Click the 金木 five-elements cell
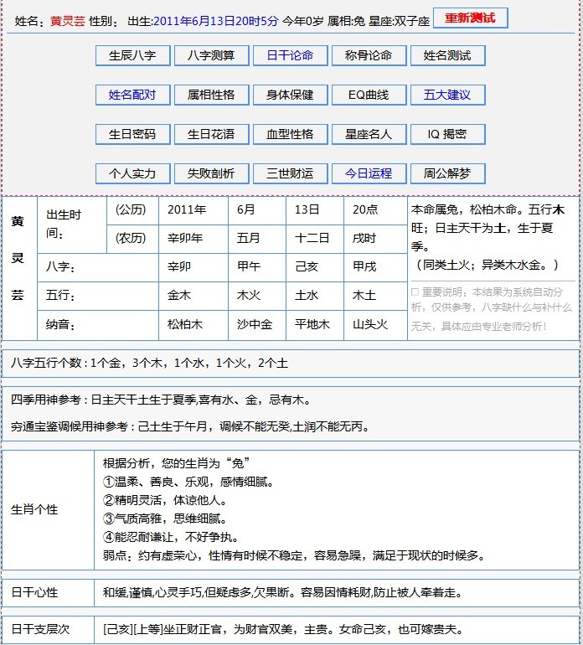The width and height of the screenshot is (583, 645). point(193,296)
